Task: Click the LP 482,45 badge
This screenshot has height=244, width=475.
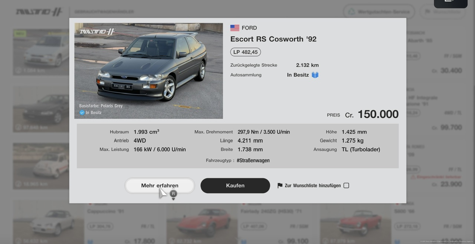Action: point(245,52)
